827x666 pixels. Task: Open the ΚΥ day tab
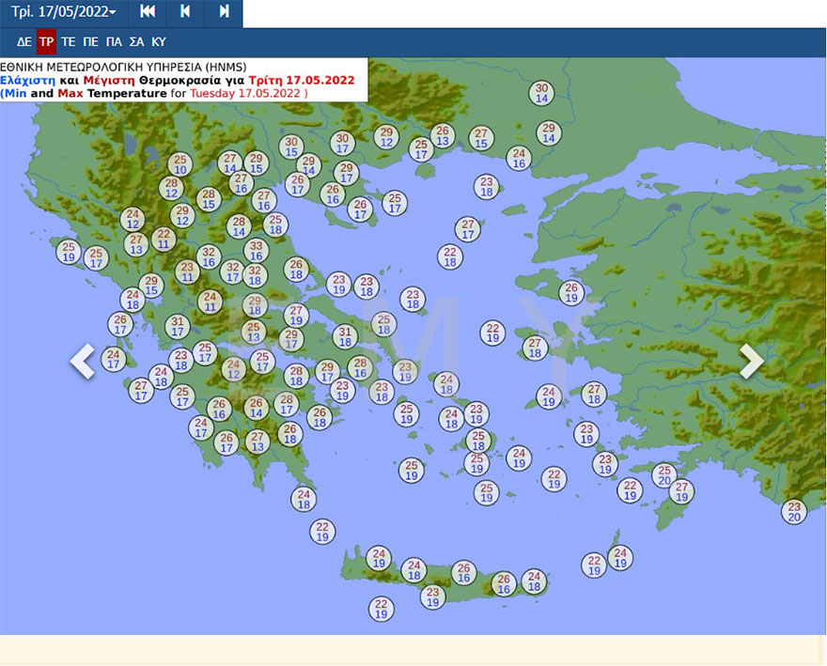[x=159, y=41]
